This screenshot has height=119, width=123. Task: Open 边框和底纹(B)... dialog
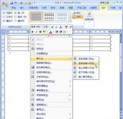point(44,72)
